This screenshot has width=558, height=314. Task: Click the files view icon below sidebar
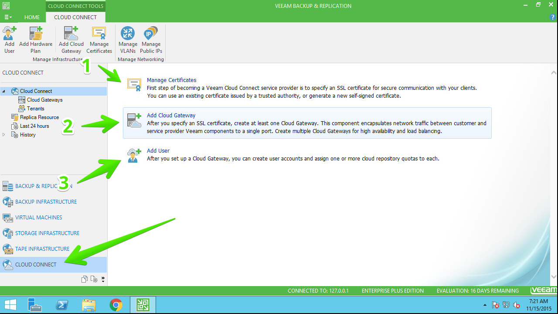85,279
